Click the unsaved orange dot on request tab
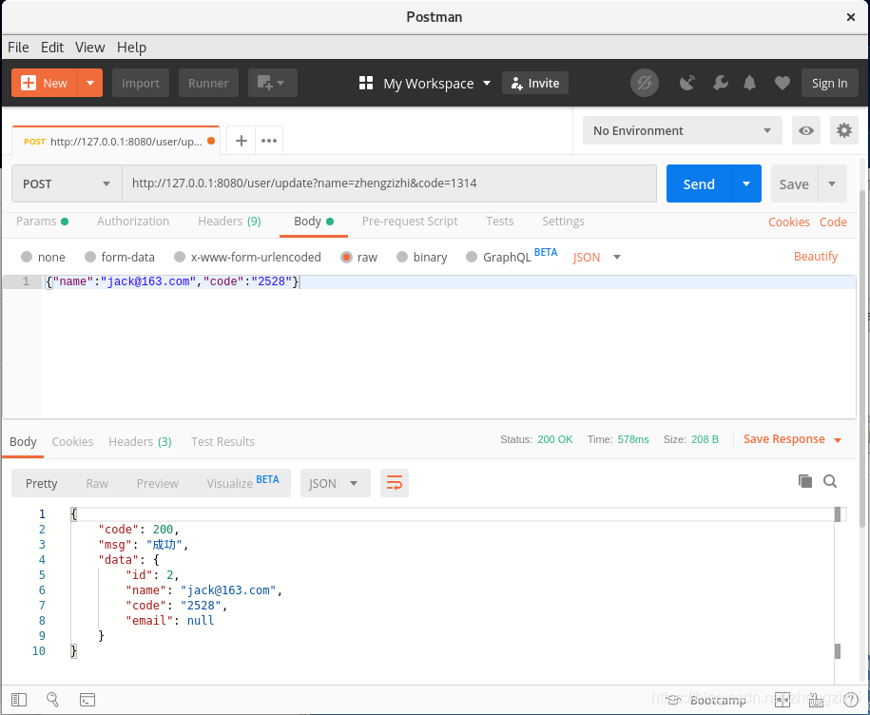 [211, 141]
